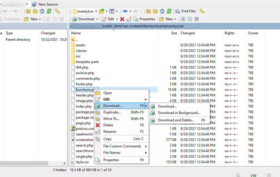Viewport: 280px width, 177px height.
Task: Click the back navigation arrow
Action: pos(126,11)
